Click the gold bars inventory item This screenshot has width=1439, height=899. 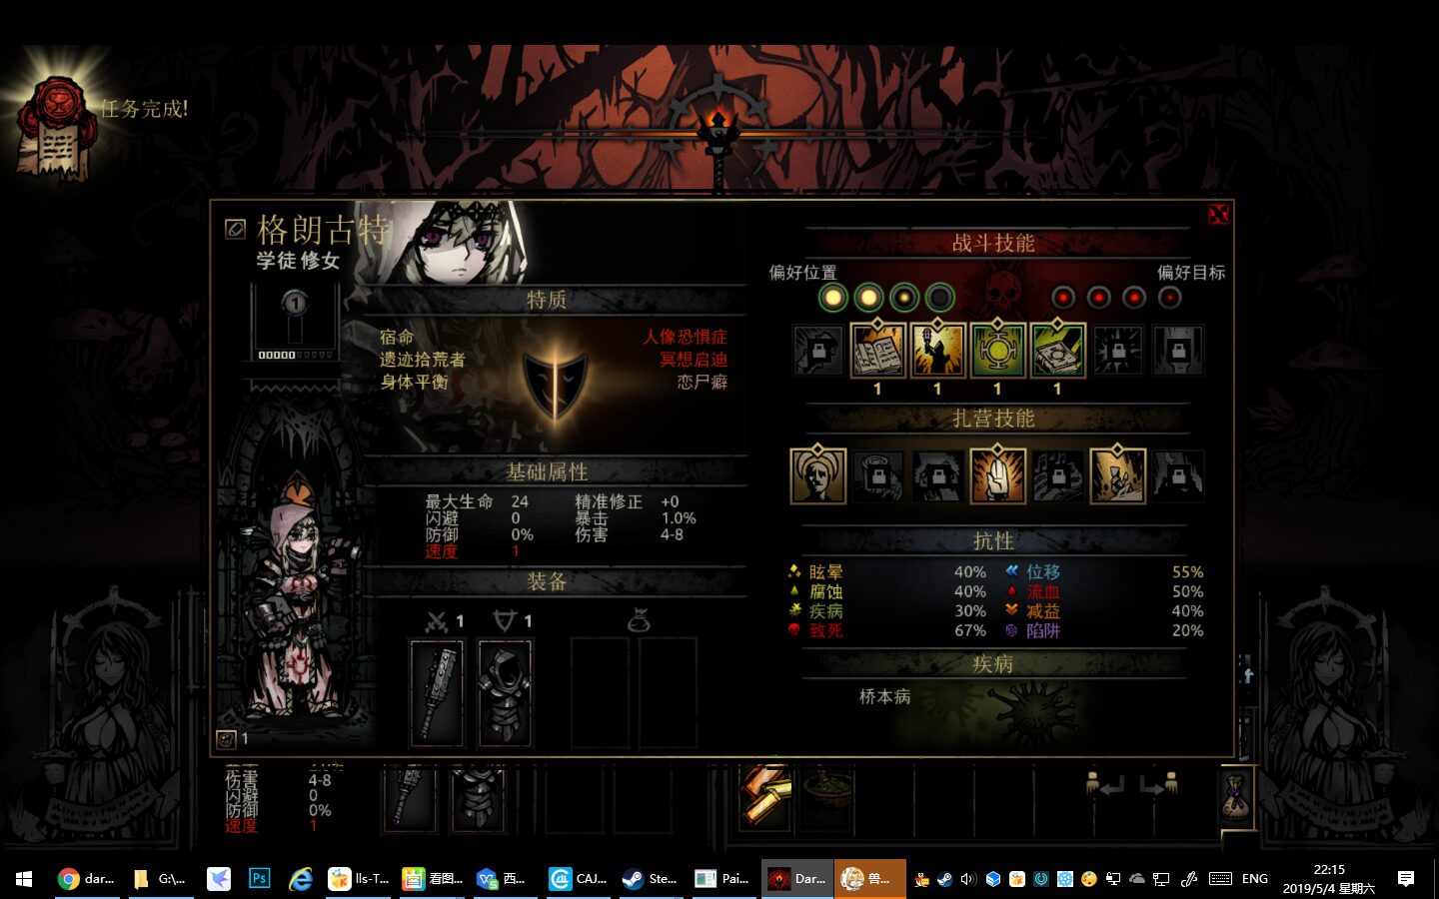click(x=766, y=797)
